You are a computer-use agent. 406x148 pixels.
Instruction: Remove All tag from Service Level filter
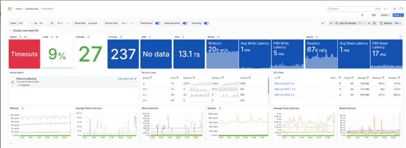126,23
